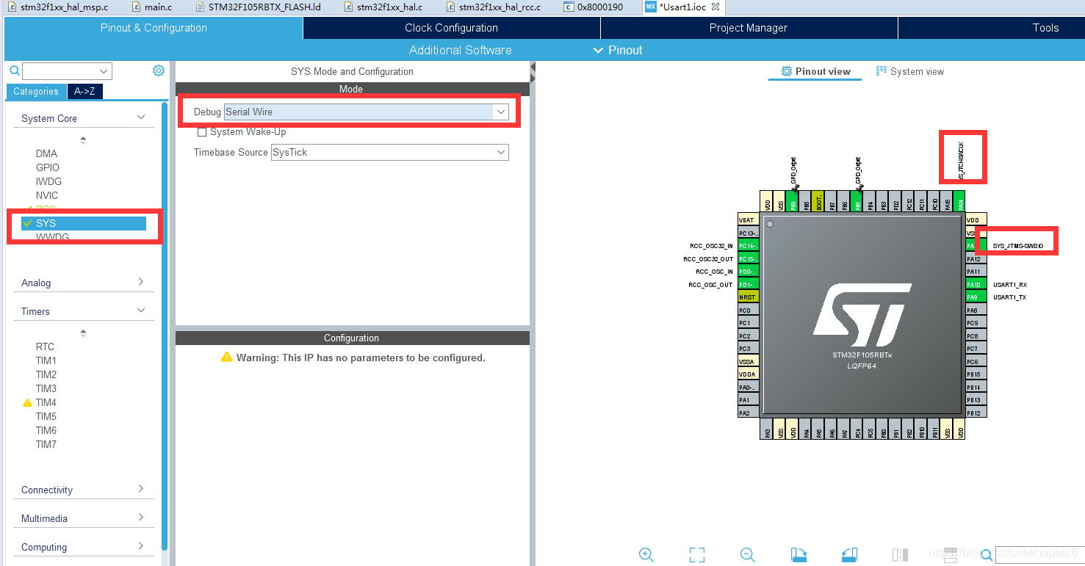Select the BOOT pin on the chip
The height and width of the screenshot is (566, 1085).
coord(818,203)
